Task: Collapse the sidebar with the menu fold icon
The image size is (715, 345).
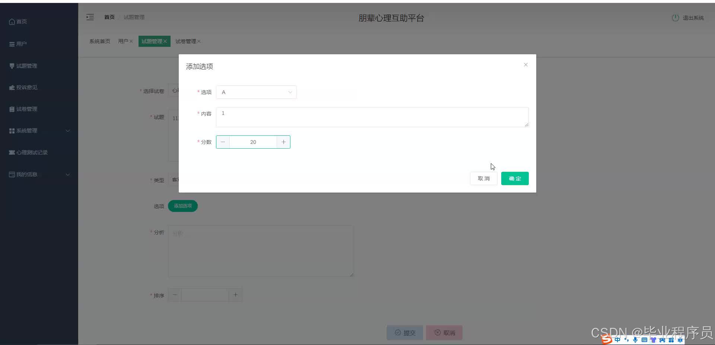Action: click(x=90, y=17)
